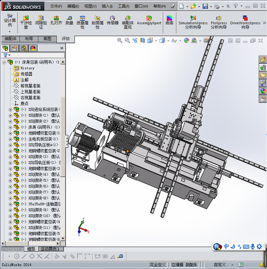Select 前视基准面 in the feature tree
The width and height of the screenshot is (267, 269).
[30, 86]
